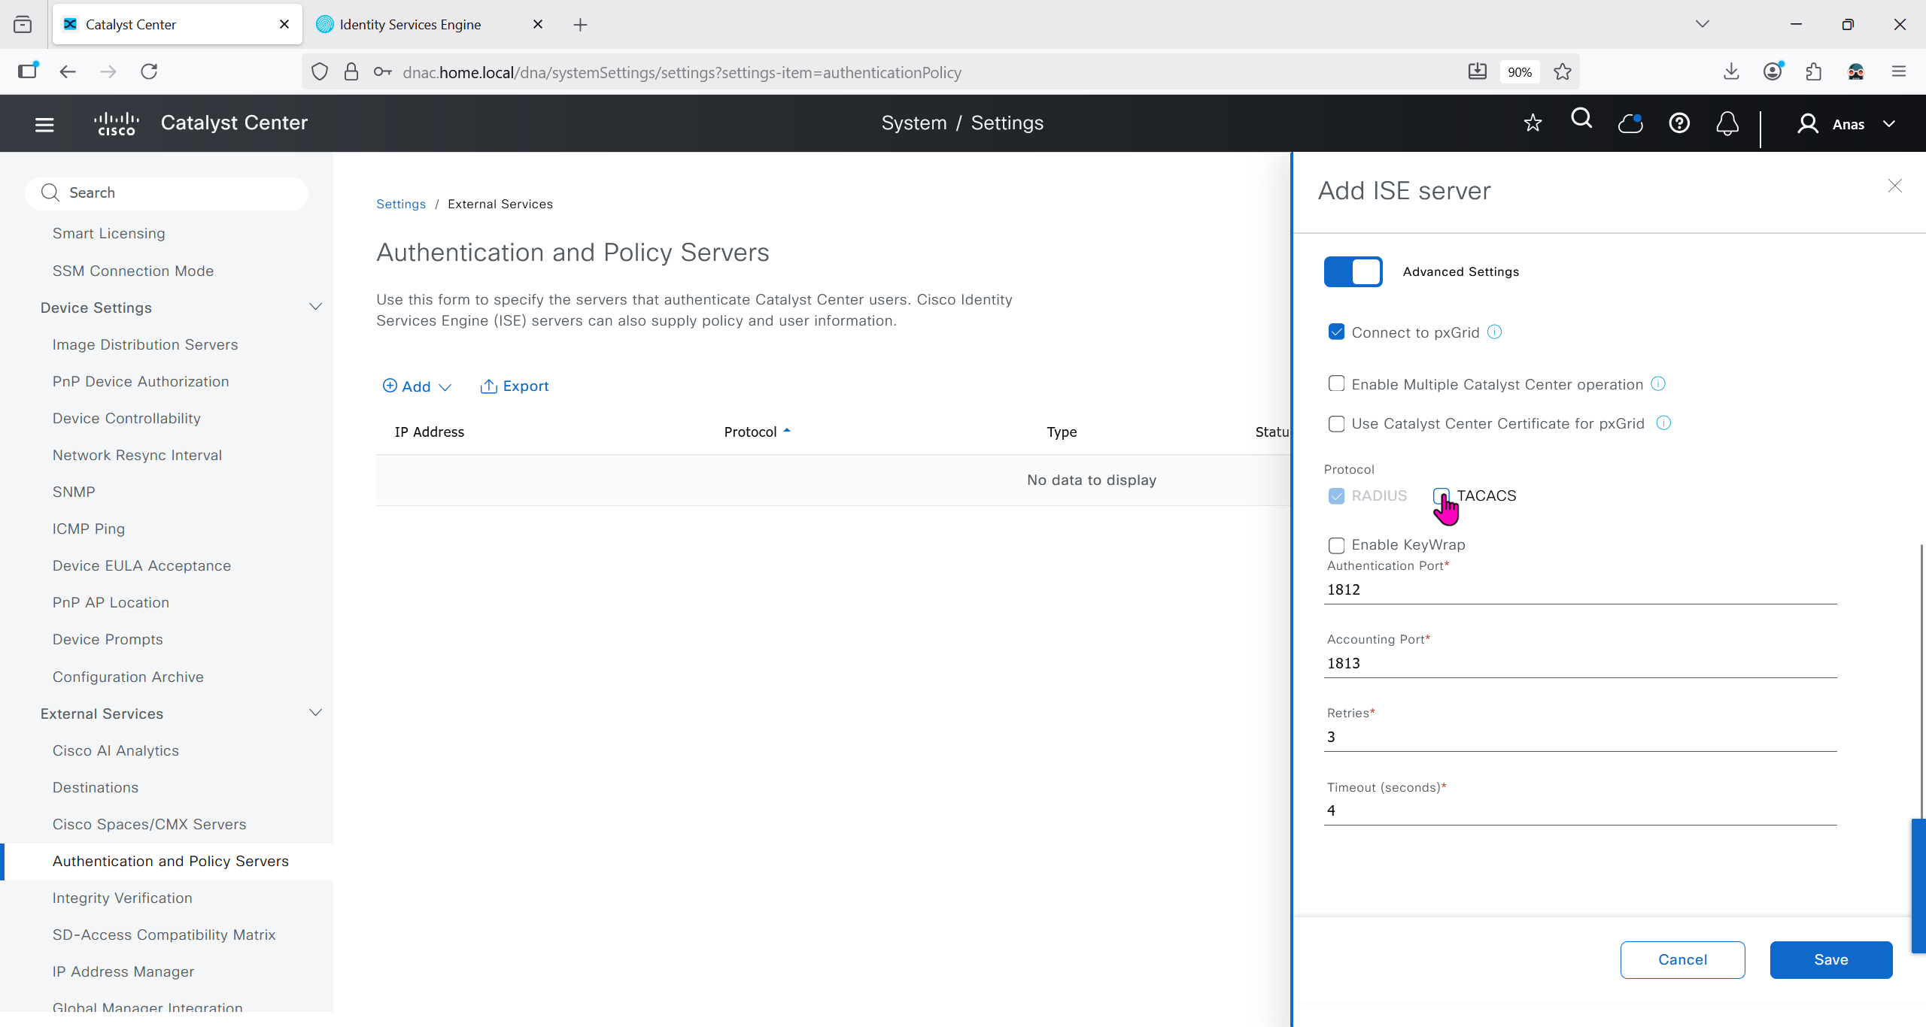Image resolution: width=1926 pixels, height=1027 pixels.
Task: Open the cloud connectivity status icon
Action: click(x=1630, y=123)
